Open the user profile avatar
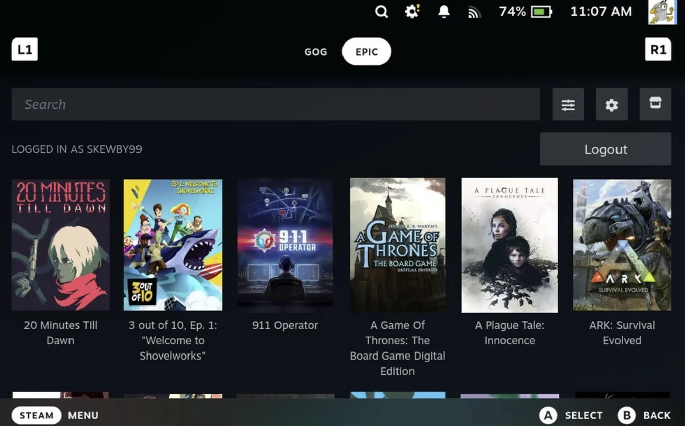This screenshot has width=685, height=426. click(x=662, y=12)
